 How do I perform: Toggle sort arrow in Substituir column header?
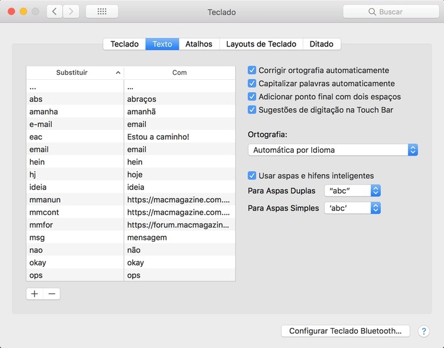pos(118,73)
